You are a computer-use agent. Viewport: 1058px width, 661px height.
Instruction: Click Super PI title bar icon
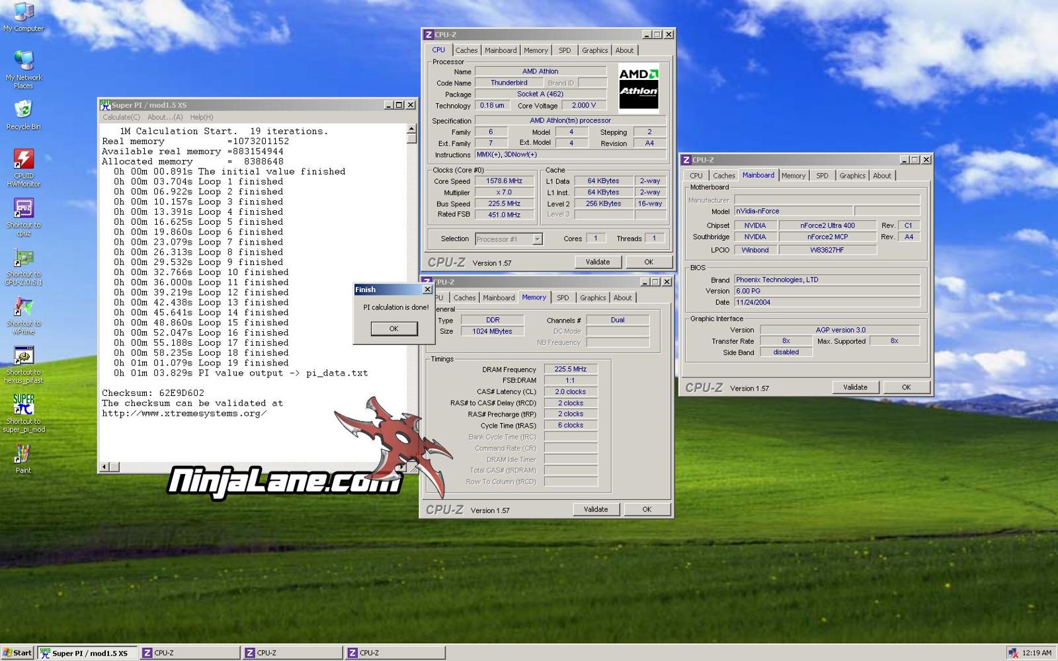pyautogui.click(x=105, y=105)
